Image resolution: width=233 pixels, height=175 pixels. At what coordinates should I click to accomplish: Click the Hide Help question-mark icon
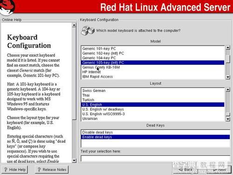pos(6,169)
